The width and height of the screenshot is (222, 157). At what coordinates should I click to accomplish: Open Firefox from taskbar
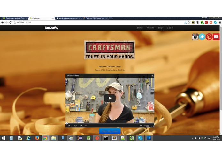tap(37, 138)
